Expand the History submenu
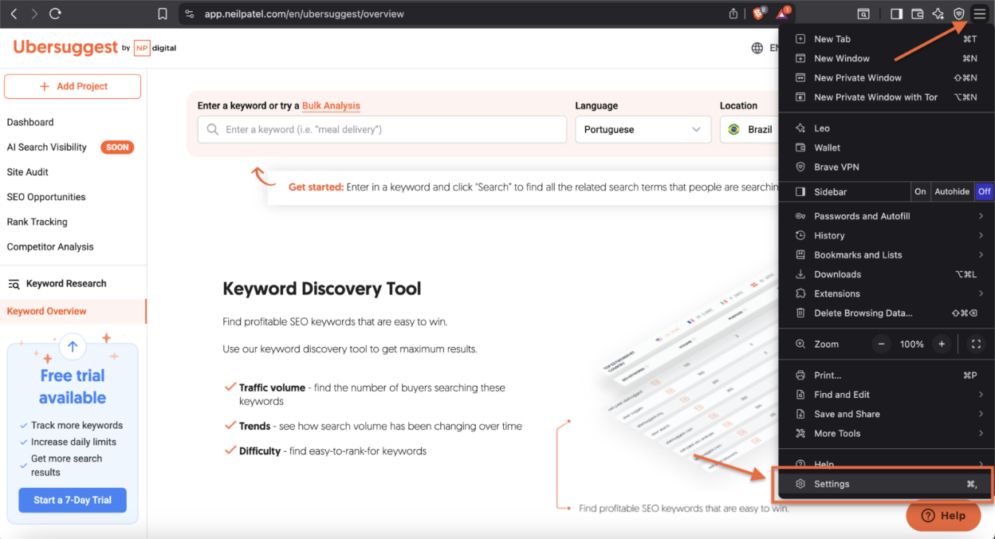The width and height of the screenshot is (995, 539). pos(887,236)
